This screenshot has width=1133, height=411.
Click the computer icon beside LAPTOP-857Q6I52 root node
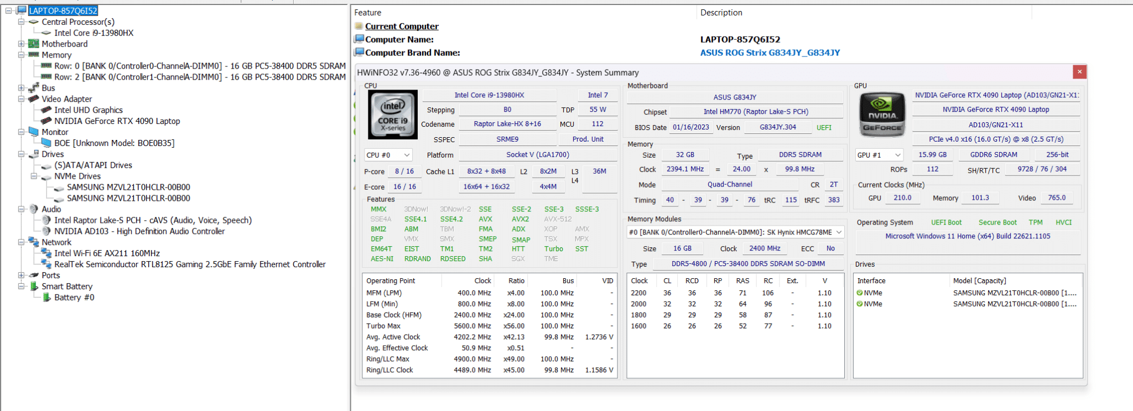click(22, 11)
